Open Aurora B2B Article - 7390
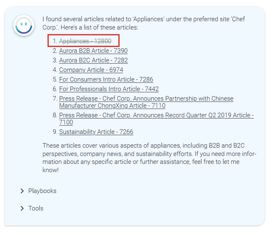Image resolution: width=275 pixels, height=235 pixels. 93,51
